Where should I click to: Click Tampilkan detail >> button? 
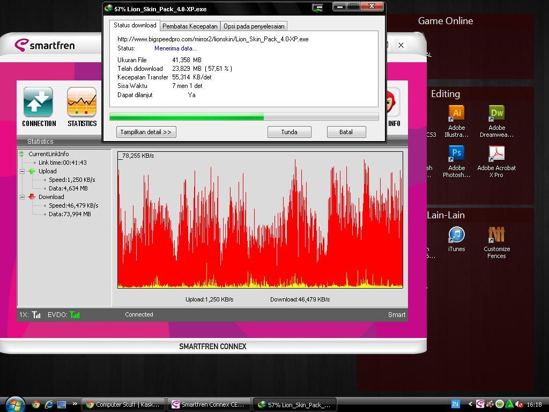coord(146,132)
